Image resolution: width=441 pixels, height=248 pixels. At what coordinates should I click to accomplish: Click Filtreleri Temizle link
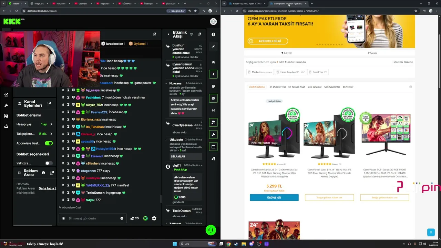(402, 62)
